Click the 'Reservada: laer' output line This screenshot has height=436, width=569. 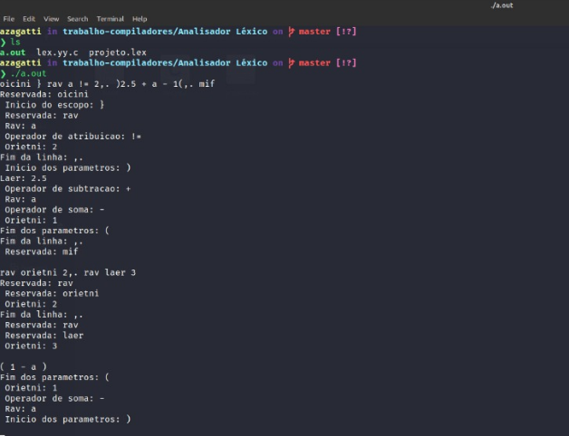click(43, 336)
